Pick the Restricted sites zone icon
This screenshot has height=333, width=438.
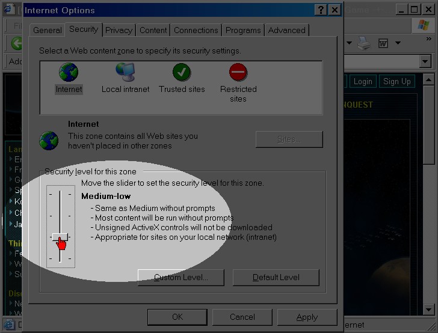[x=238, y=73]
